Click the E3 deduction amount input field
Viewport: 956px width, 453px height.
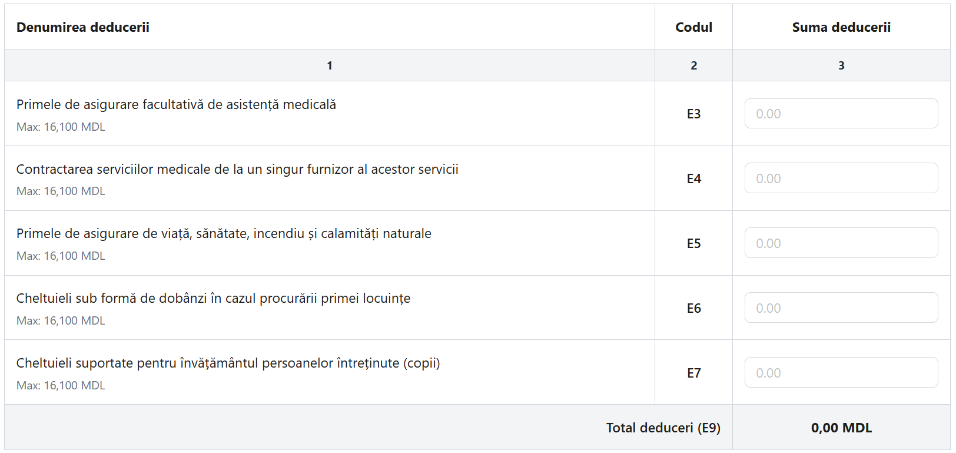tap(841, 114)
